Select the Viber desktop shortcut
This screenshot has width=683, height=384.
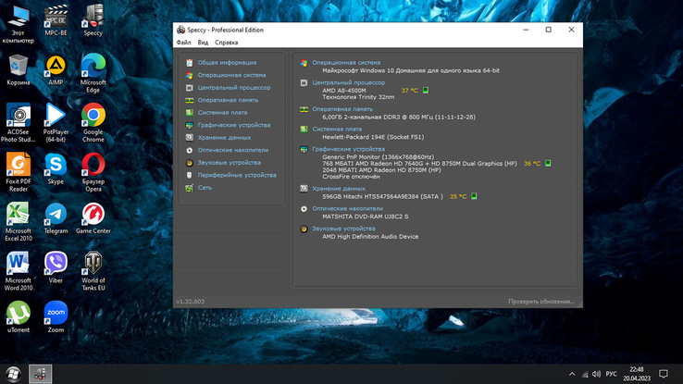coord(56,268)
